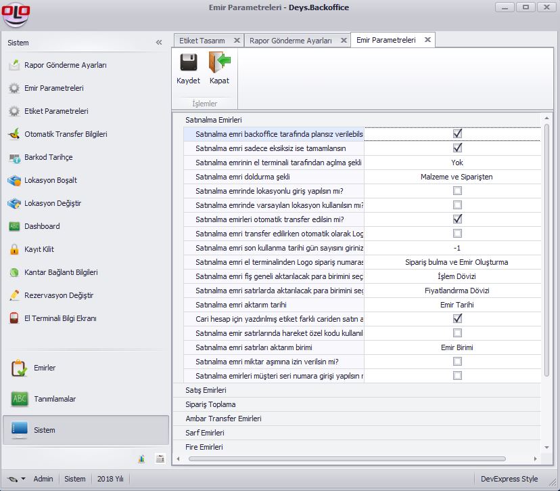Image resolution: width=560 pixels, height=491 pixels.
Task: Open the status bar dropdown arrow
Action: click(23, 479)
